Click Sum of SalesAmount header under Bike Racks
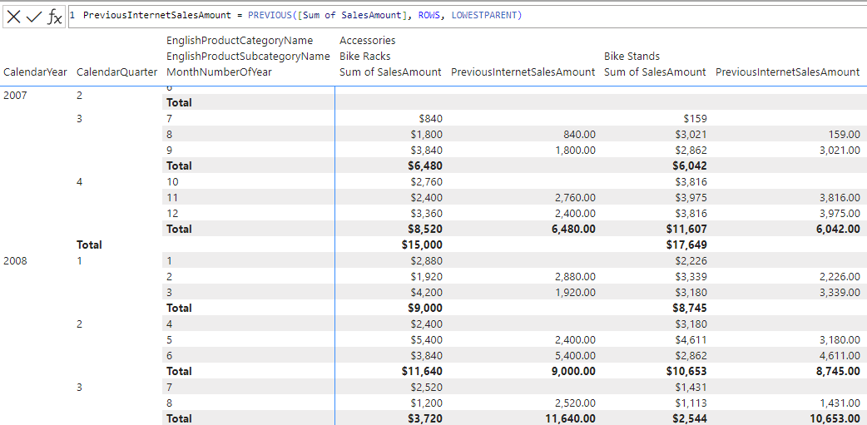 point(390,72)
